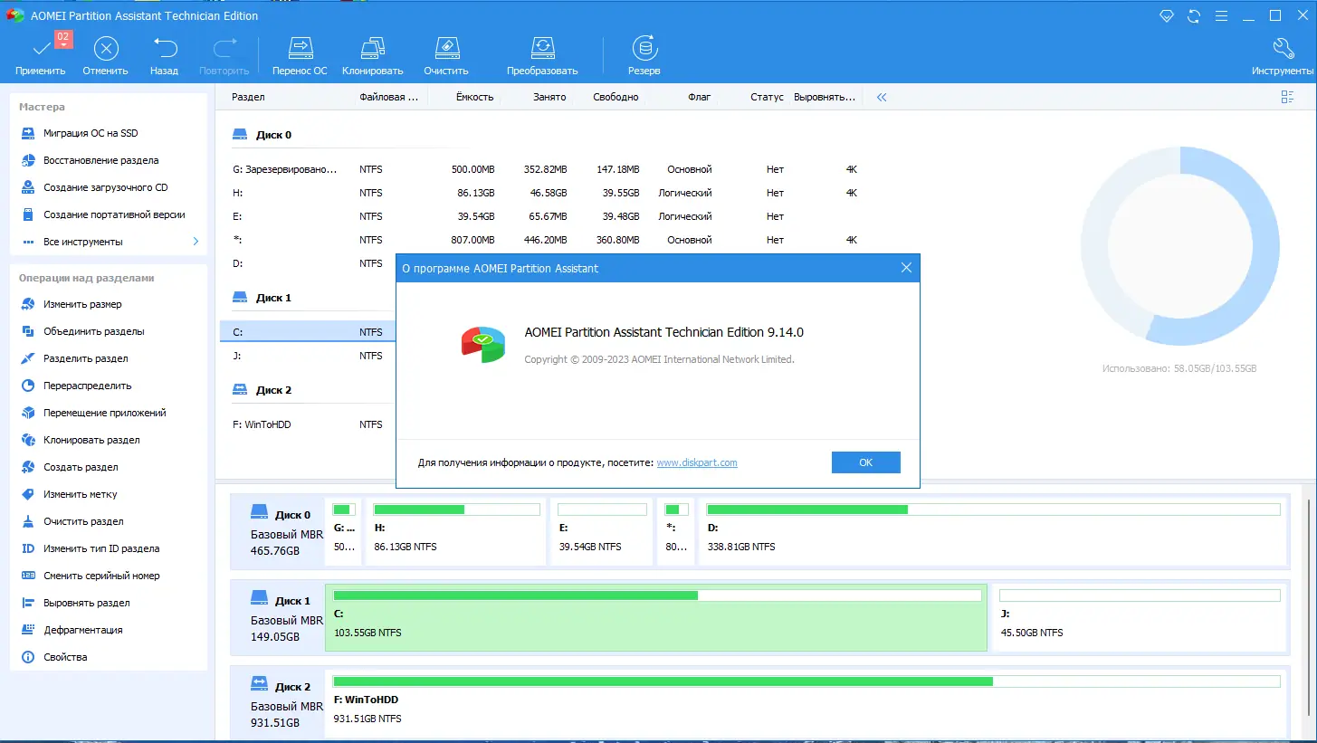Switch list view mode icon

(1287, 97)
